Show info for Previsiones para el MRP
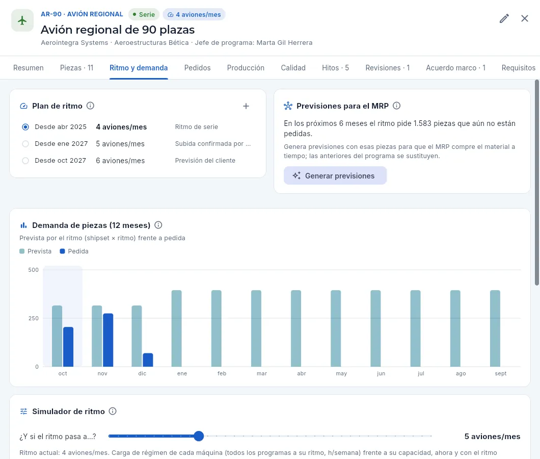 (x=396, y=106)
